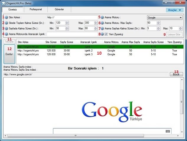Click the Arama Max Sayfa column header
This screenshot has height=141, width=187.
[x=131, y=42]
